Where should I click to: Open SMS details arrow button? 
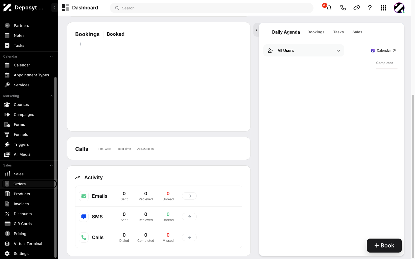(189, 217)
